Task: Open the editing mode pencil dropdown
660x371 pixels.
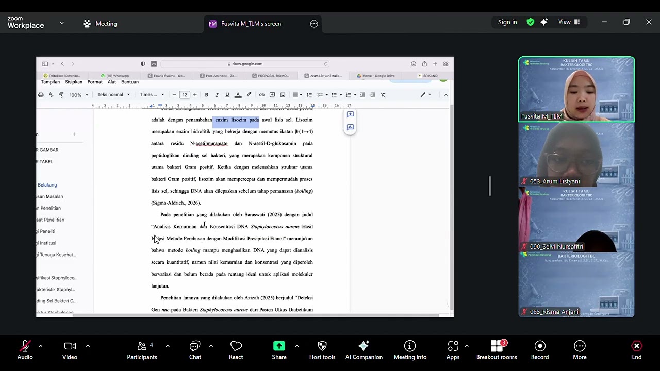Action: (x=425, y=95)
